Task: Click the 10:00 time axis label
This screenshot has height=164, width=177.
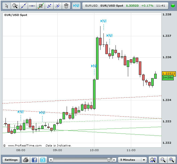Action: (94, 150)
